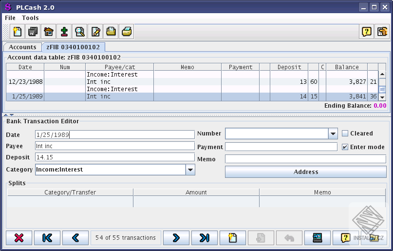Collapse the divider arrows above Bank Transaction Editor
393x251 pixels.
click(8, 115)
